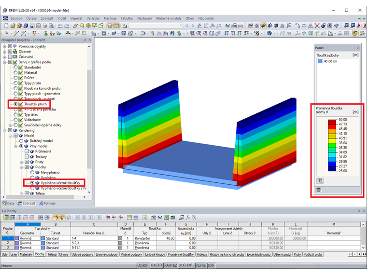367x275 pixels.
Task: Click the new line tool icon
Action: point(16,33)
